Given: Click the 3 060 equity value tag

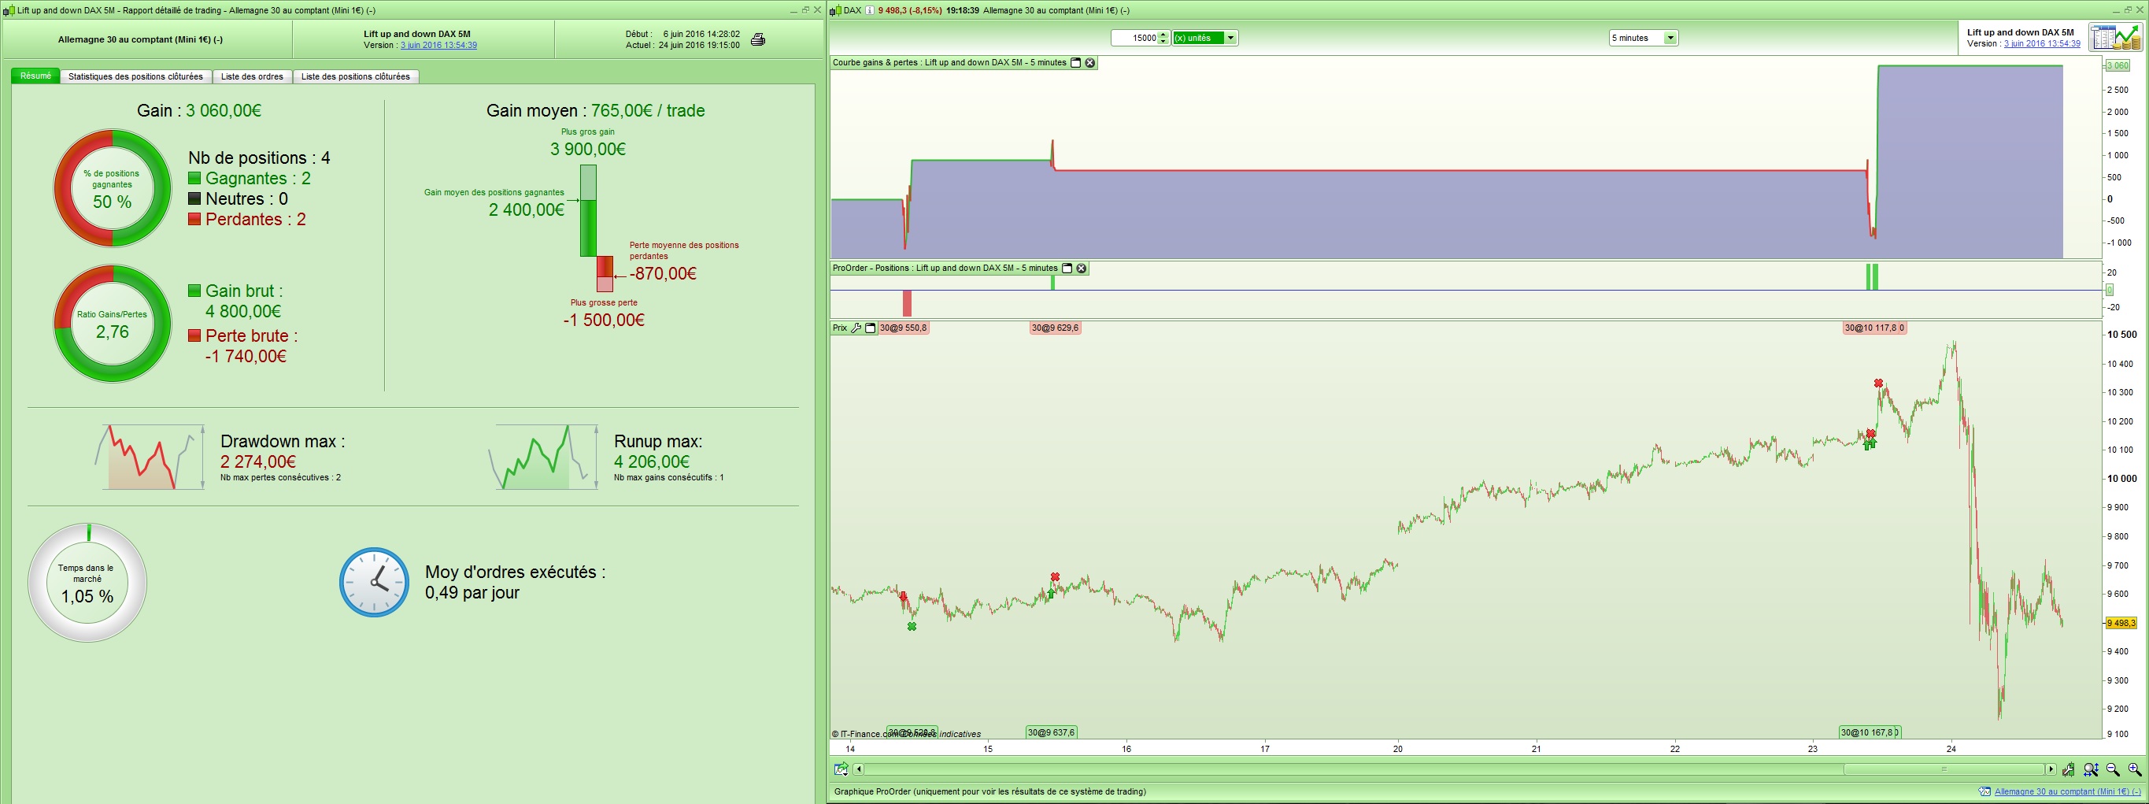Looking at the screenshot, I should 2118,65.
